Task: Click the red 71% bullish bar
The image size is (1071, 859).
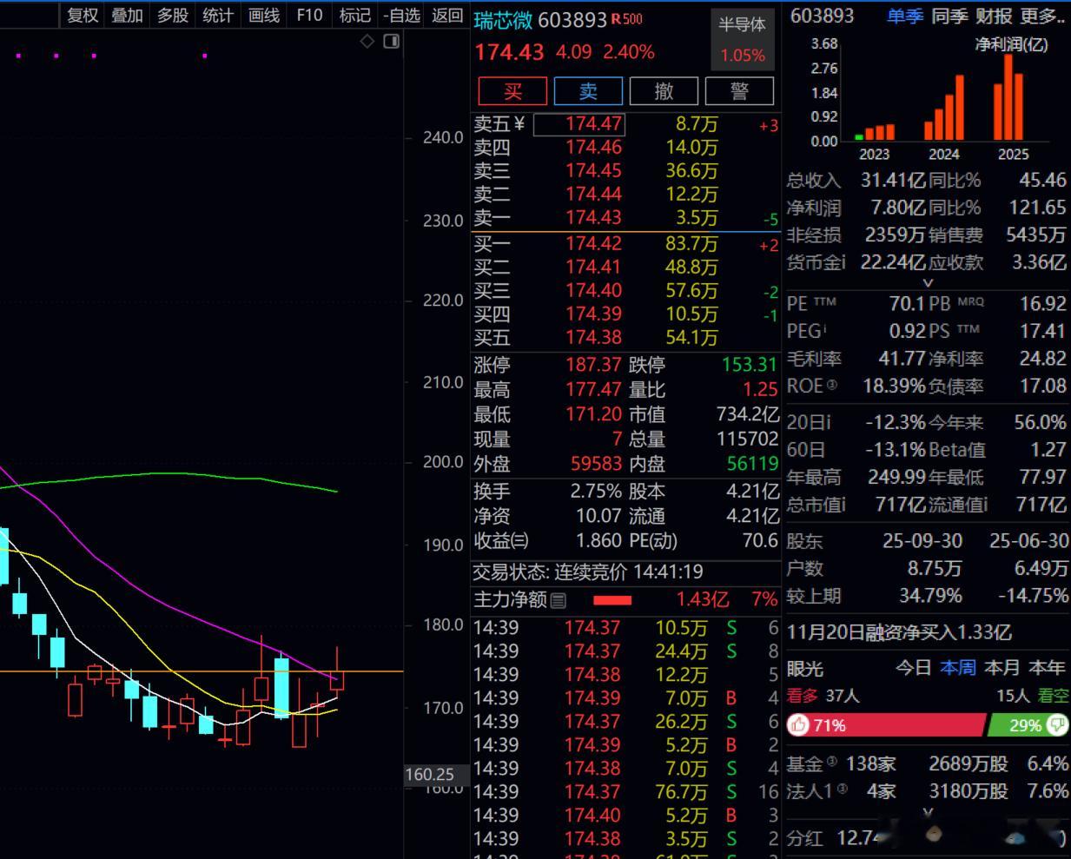Action: 886,724
